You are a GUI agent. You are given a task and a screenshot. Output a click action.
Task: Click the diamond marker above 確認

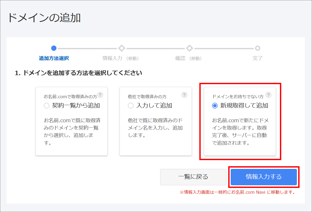pyautogui.click(x=190, y=48)
